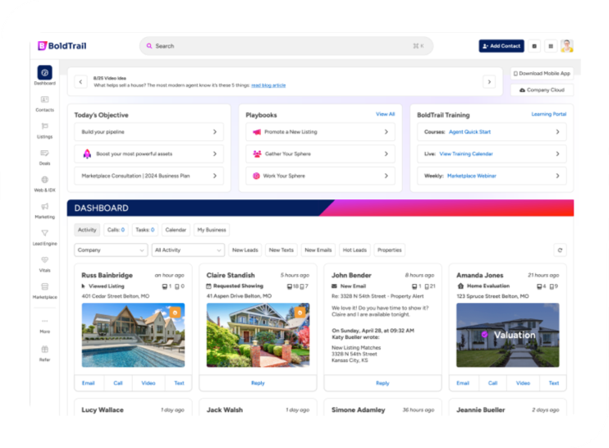Go to Deals in sidebar

44,156
